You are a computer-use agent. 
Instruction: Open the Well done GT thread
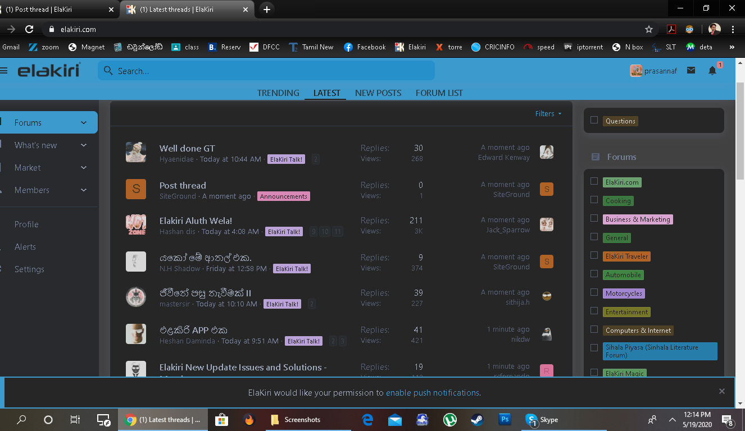click(187, 148)
